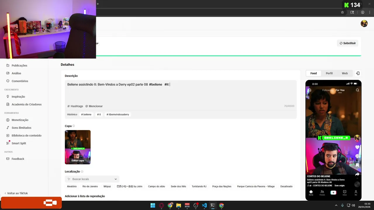The image size is (374, 210).
Task: Open Feedback in sidebar
Action: [18, 159]
